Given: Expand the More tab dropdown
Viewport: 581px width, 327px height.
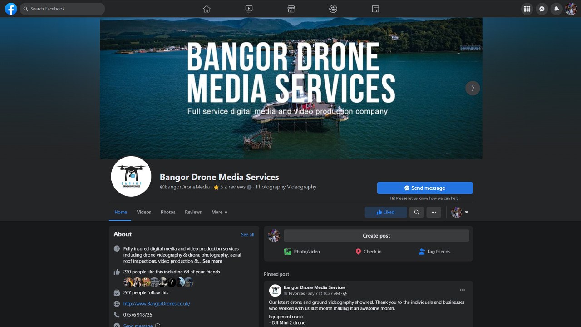Looking at the screenshot, I should pyautogui.click(x=220, y=212).
